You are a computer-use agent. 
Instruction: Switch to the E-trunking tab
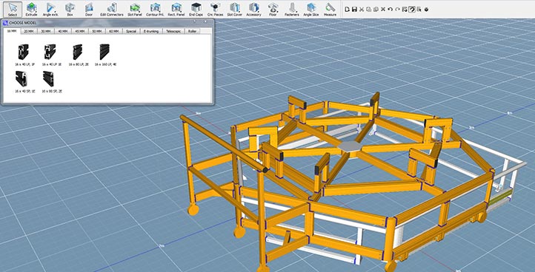pyautogui.click(x=151, y=31)
